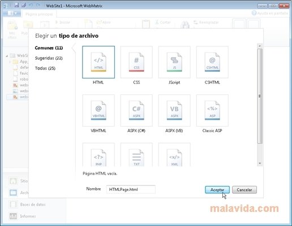Image resolution: width=292 pixels, height=226 pixels.
Task: Click the Save icon in title bar
Action: pos(16,5)
